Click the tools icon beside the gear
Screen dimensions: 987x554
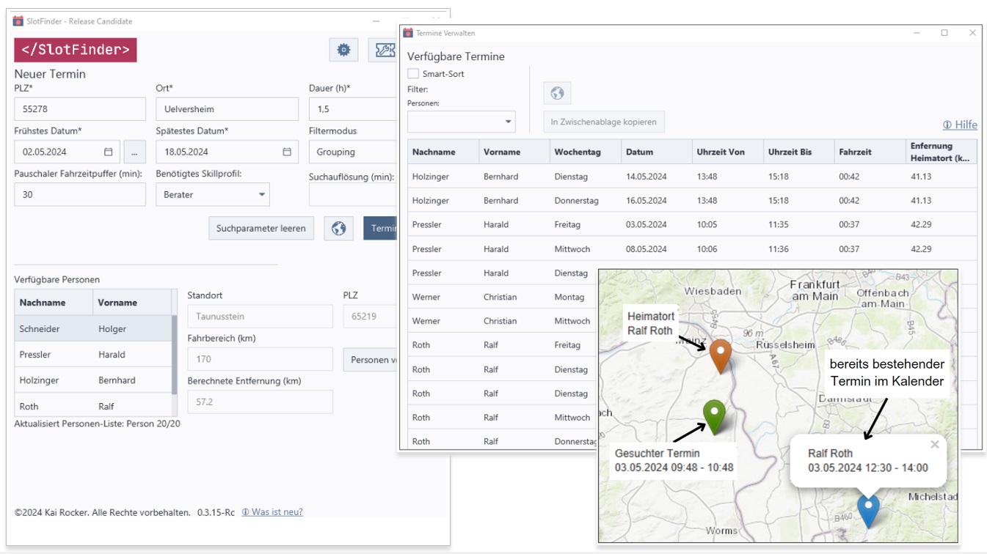(383, 50)
